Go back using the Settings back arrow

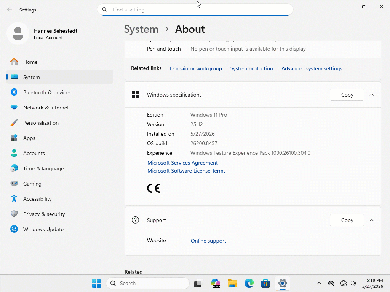10,10
